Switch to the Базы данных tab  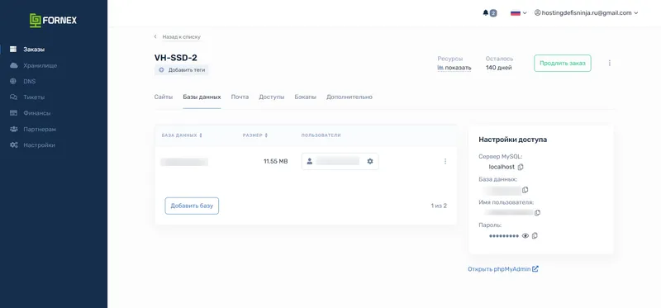pyautogui.click(x=202, y=97)
